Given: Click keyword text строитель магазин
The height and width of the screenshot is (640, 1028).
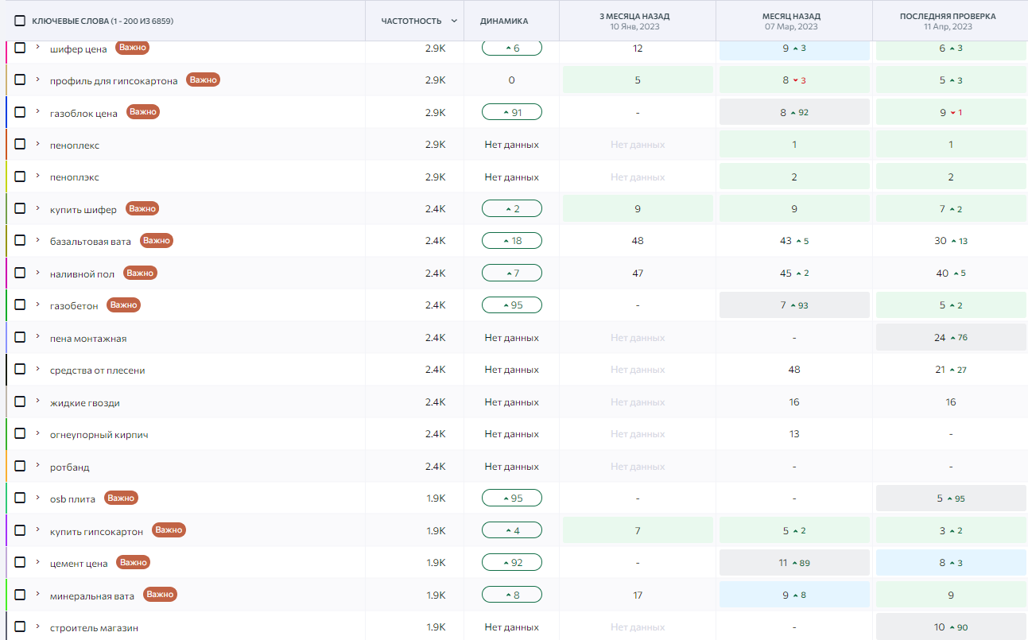Looking at the screenshot, I should [95, 628].
